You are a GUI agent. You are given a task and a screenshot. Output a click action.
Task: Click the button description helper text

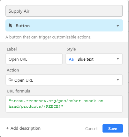[x=49, y=37]
